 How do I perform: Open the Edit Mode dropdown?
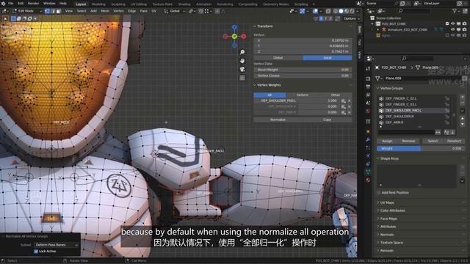(x=26, y=11)
